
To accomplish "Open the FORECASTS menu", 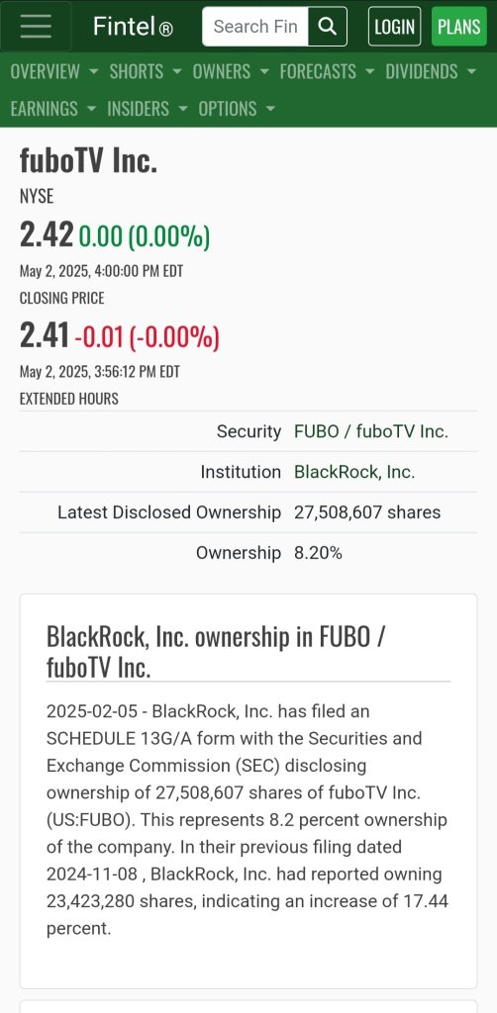I will pyautogui.click(x=327, y=71).
